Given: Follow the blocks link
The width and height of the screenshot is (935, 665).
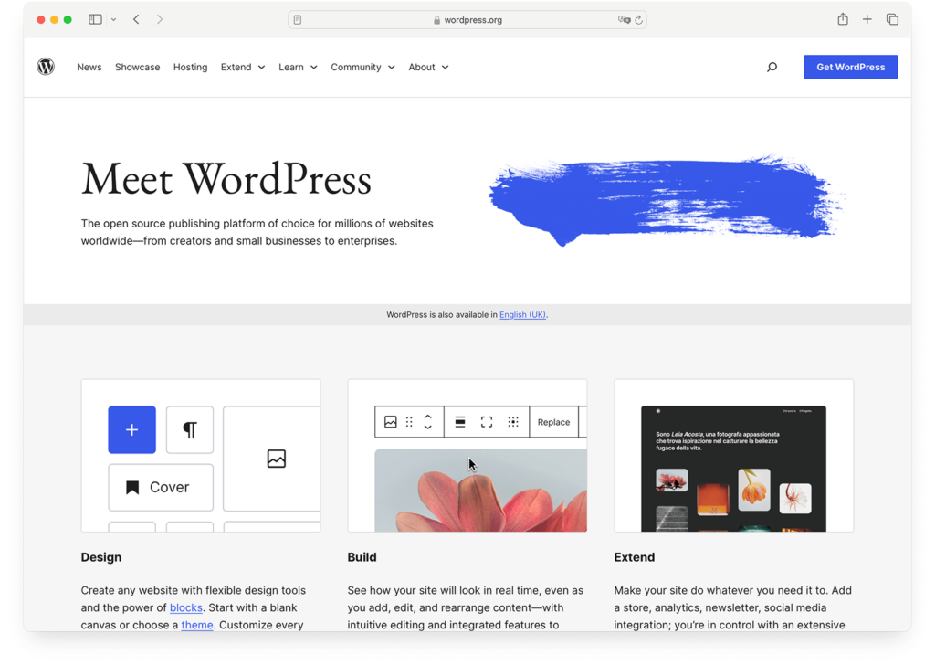Looking at the screenshot, I should pyautogui.click(x=186, y=607).
